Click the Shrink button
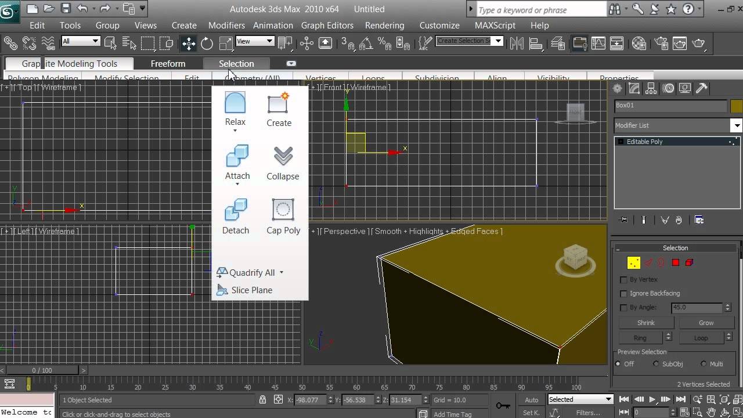The width and height of the screenshot is (743, 418). click(646, 323)
